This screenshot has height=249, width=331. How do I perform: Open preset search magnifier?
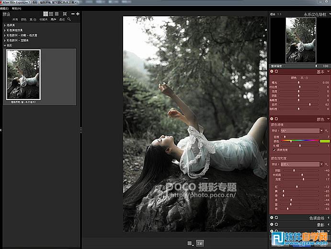(69, 19)
